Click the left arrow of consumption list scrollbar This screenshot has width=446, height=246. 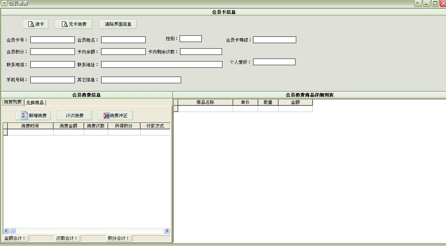pos(6,231)
